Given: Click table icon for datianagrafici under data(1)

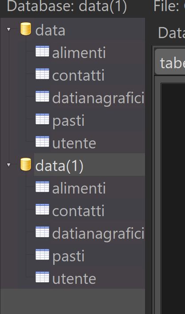Looking at the screenshot, I should pos(42,232).
